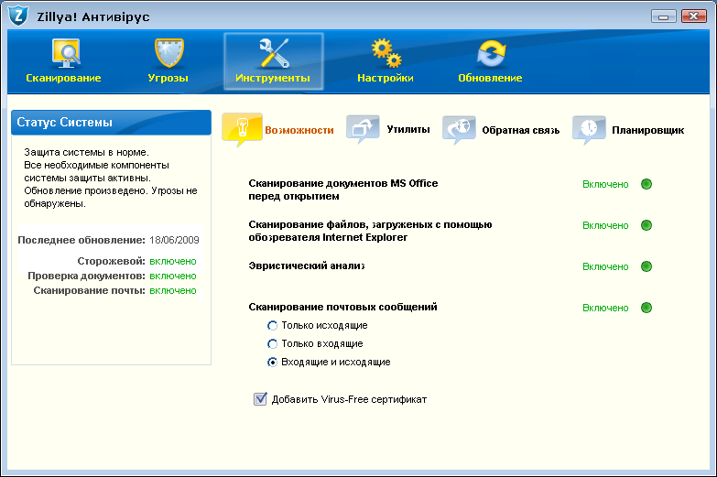Click the Сторожевой label in status panel
The width and height of the screenshot is (717, 477).
tap(111, 261)
